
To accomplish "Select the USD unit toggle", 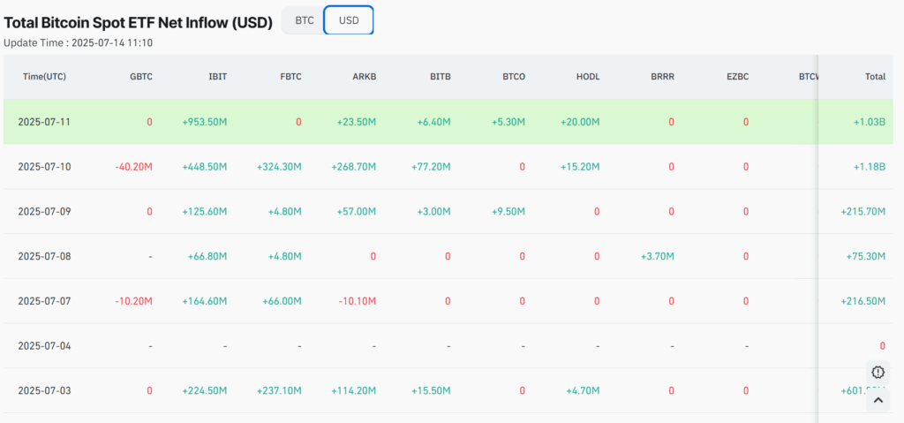I will coord(349,19).
